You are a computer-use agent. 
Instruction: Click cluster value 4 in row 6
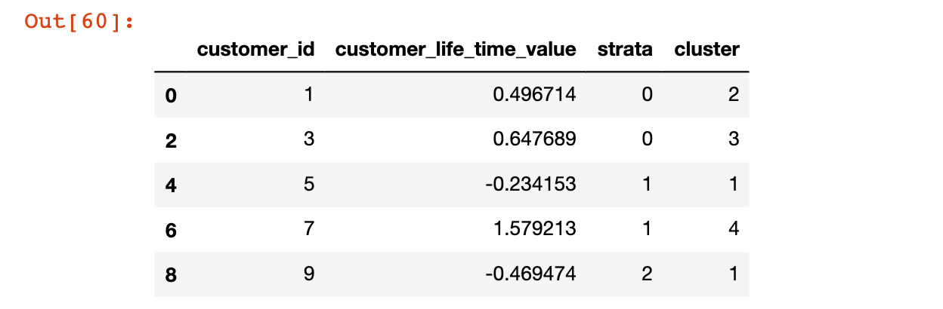click(x=733, y=229)
